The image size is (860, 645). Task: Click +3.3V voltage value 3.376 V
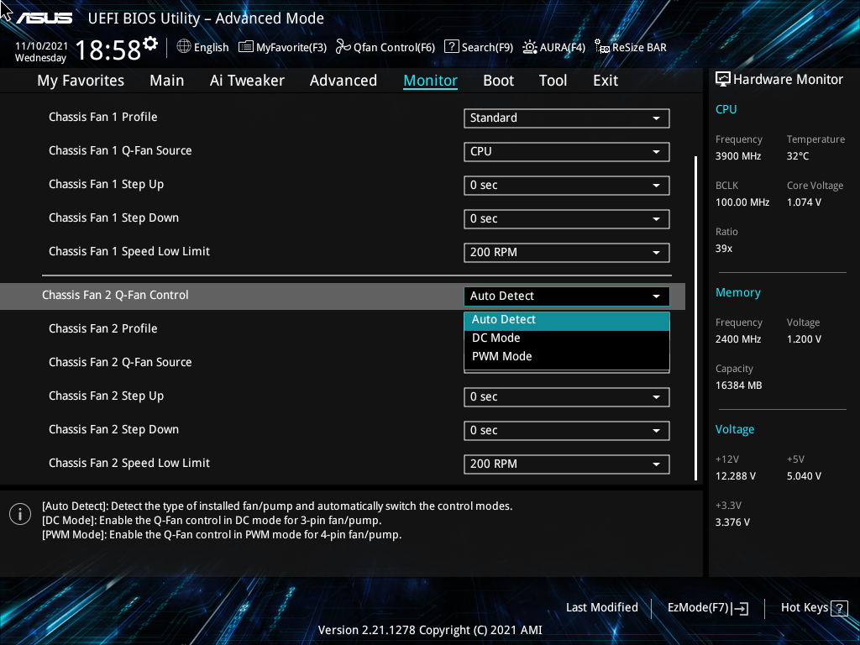732,522
